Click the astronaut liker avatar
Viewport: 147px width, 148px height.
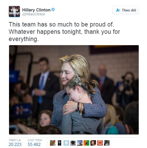[73, 143]
